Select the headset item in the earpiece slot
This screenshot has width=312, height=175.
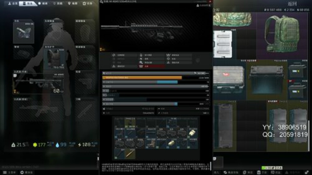coord(23,33)
